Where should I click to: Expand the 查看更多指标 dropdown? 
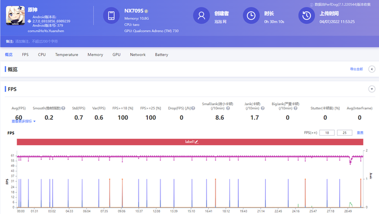[x=23, y=121]
